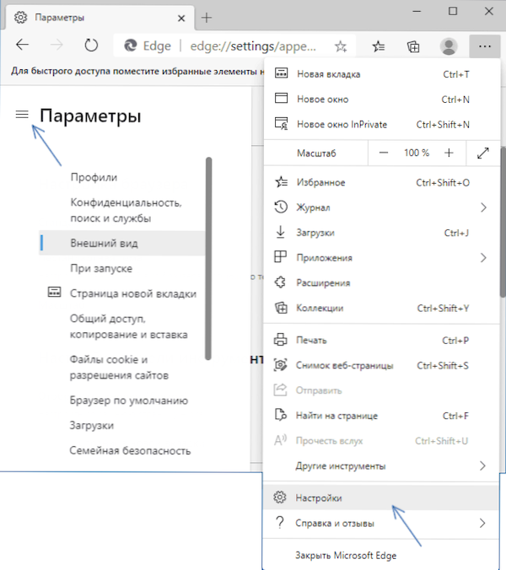Select Внешний вид in the sidebar
The image size is (506, 570).
click(122, 243)
